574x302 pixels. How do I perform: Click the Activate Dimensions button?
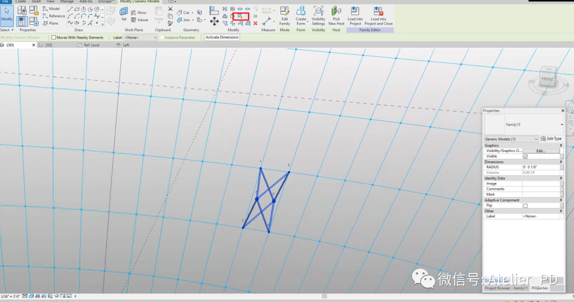(222, 38)
